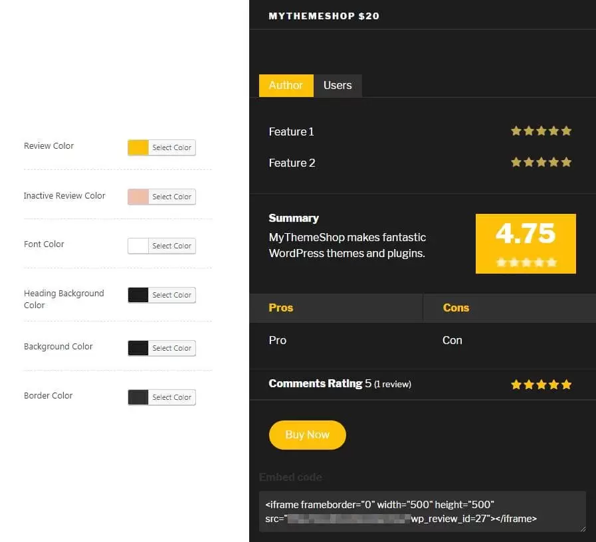Image resolution: width=596 pixels, height=542 pixels.
Task: Open Select Color for Inactive Review Color
Action: click(171, 197)
